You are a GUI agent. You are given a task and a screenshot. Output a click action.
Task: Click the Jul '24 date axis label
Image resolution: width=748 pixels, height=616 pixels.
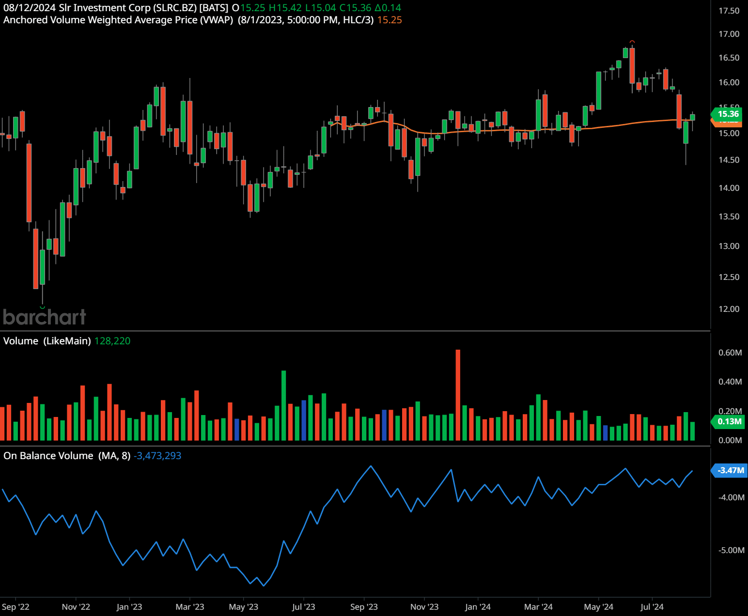[652, 607]
